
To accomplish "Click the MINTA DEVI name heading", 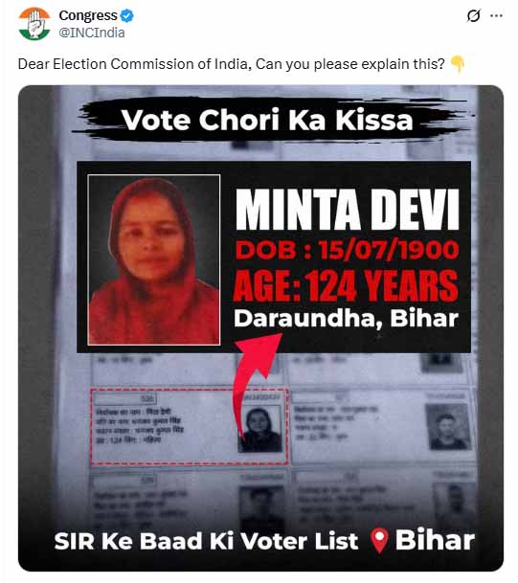I will click(x=348, y=210).
